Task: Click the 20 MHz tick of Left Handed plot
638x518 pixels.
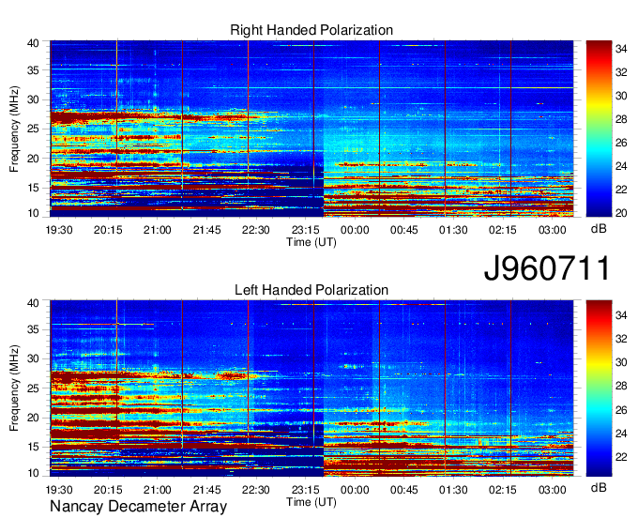Action: coord(33,418)
